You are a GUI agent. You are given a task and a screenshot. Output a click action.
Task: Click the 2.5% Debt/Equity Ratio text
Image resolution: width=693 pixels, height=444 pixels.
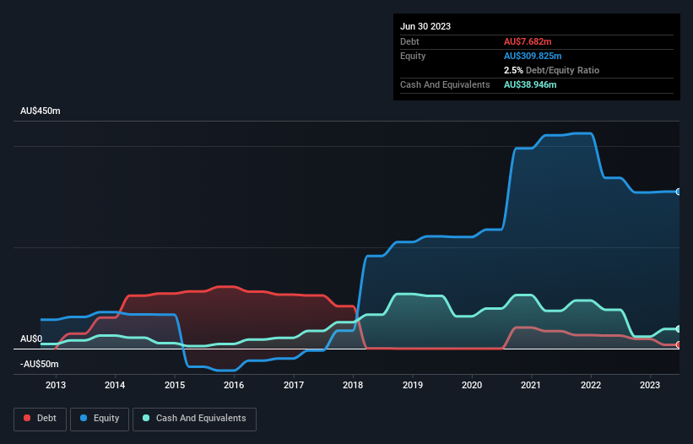(551, 70)
